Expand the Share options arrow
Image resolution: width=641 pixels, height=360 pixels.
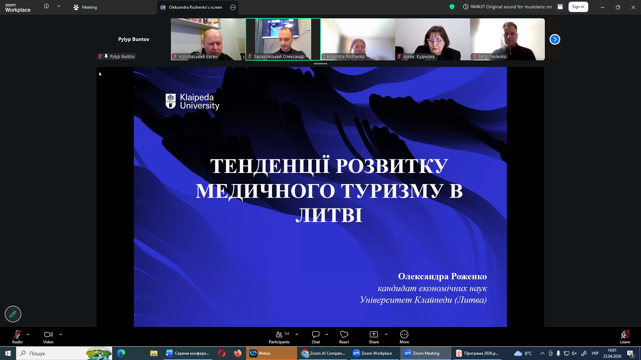pos(386,334)
